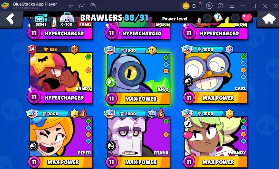This screenshot has width=279, height=169.
Task: Open BlueStacks account profile icon
Action: click(209, 6)
